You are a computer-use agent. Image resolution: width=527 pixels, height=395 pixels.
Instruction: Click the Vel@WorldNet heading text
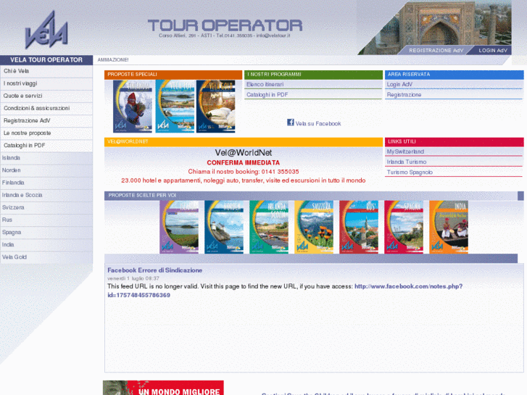pos(244,153)
